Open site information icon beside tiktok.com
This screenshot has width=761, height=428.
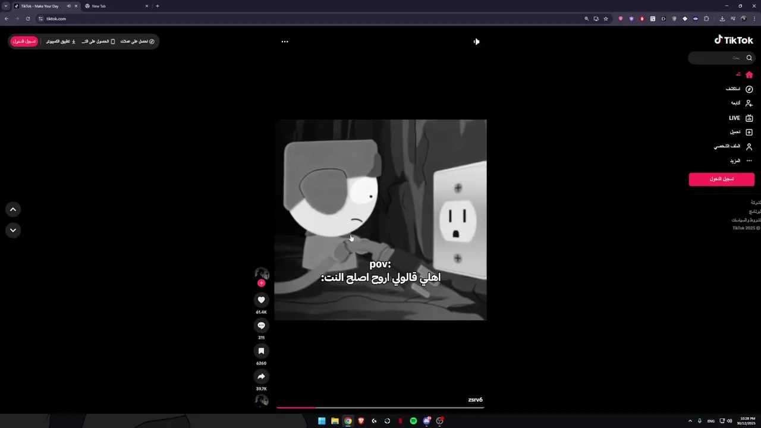coord(41,18)
